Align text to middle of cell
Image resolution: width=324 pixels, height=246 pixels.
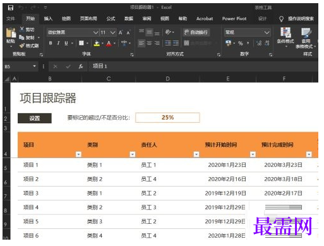[149, 32]
